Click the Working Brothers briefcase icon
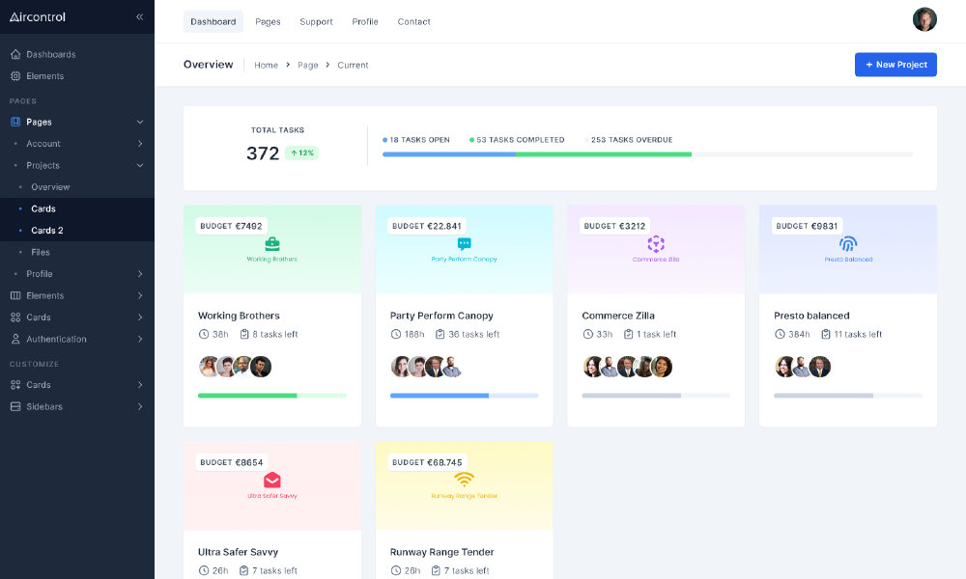The width and height of the screenshot is (966, 579). pos(272,244)
